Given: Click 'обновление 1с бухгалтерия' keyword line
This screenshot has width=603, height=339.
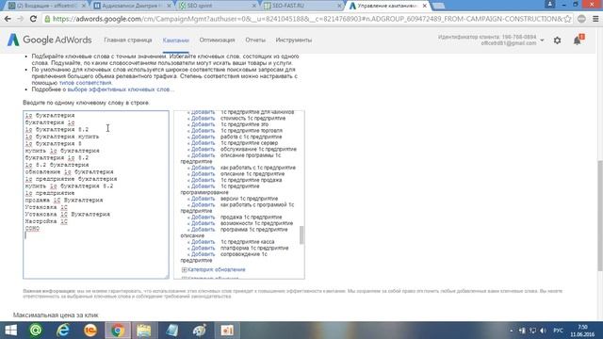Looking at the screenshot, I should (x=69, y=171).
